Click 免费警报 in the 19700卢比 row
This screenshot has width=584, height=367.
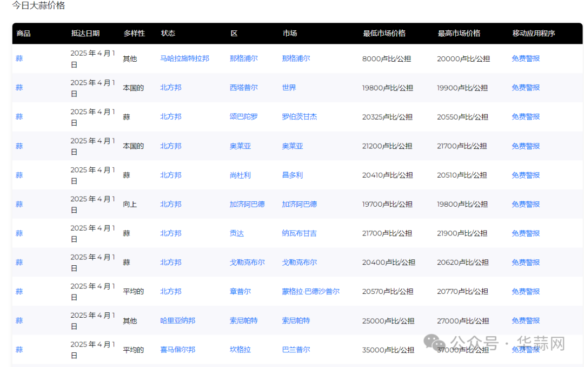tap(526, 204)
